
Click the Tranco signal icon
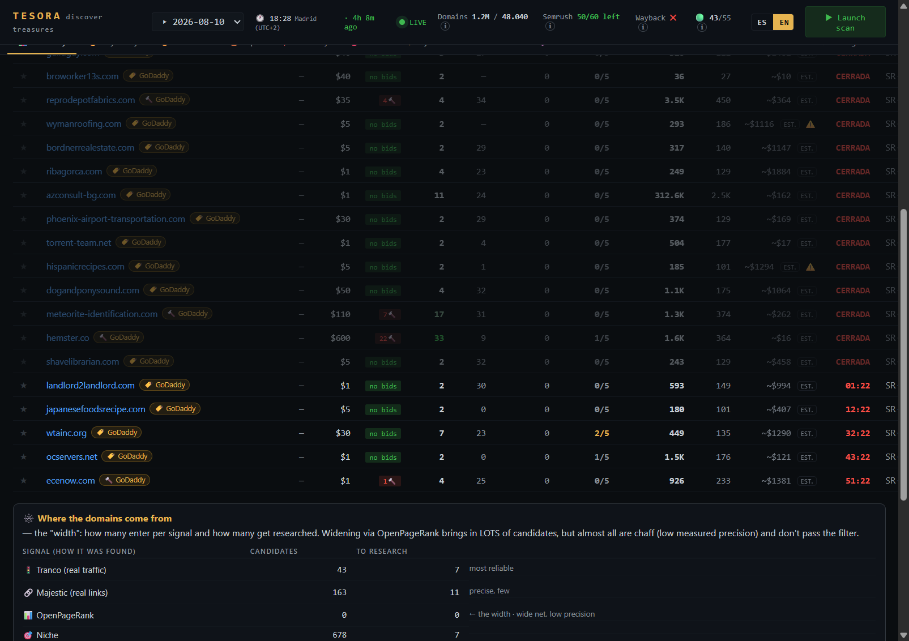28,570
